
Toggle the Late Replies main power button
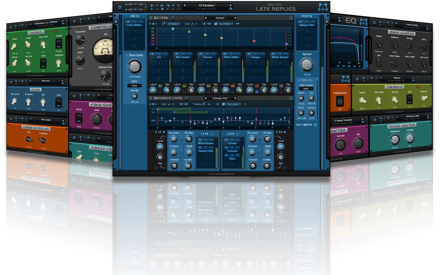pyautogui.click(x=120, y=7)
